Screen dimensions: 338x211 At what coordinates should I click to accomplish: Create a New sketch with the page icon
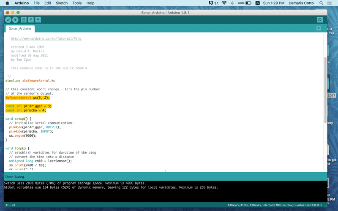point(24,20)
